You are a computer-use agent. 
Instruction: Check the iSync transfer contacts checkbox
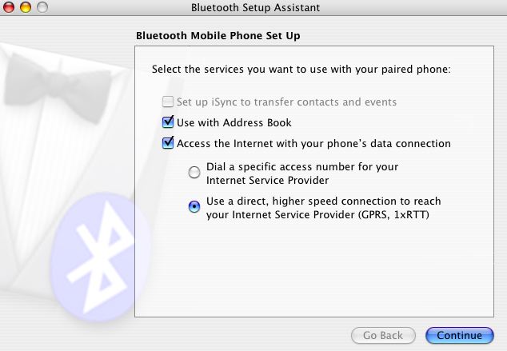point(168,102)
